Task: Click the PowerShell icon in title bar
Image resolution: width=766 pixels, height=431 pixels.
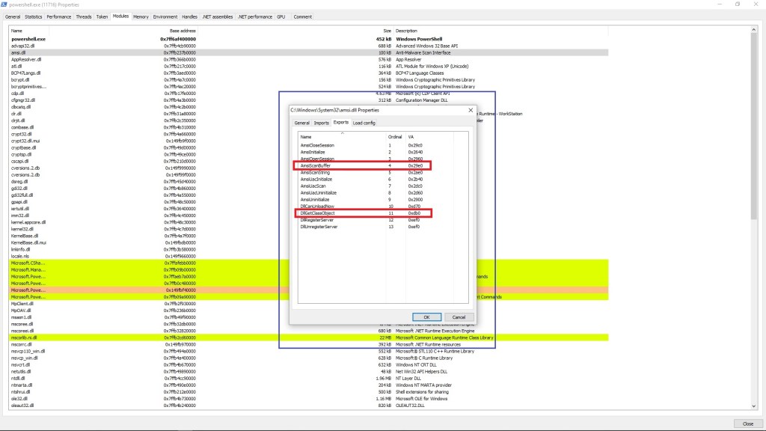Action: click(4, 4)
